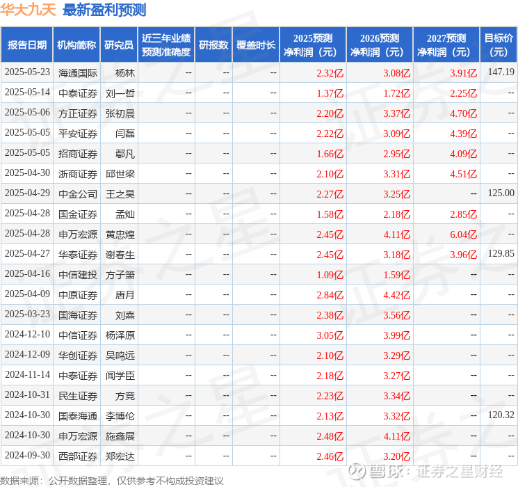
Task: Click target price 120.32
Action: 501,415
